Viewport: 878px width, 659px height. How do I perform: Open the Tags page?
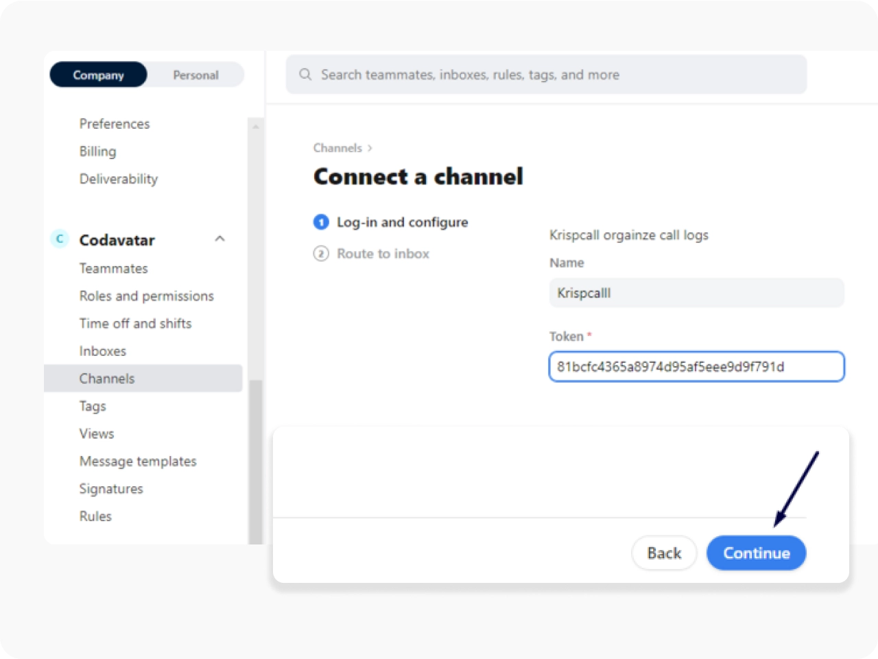[93, 406]
